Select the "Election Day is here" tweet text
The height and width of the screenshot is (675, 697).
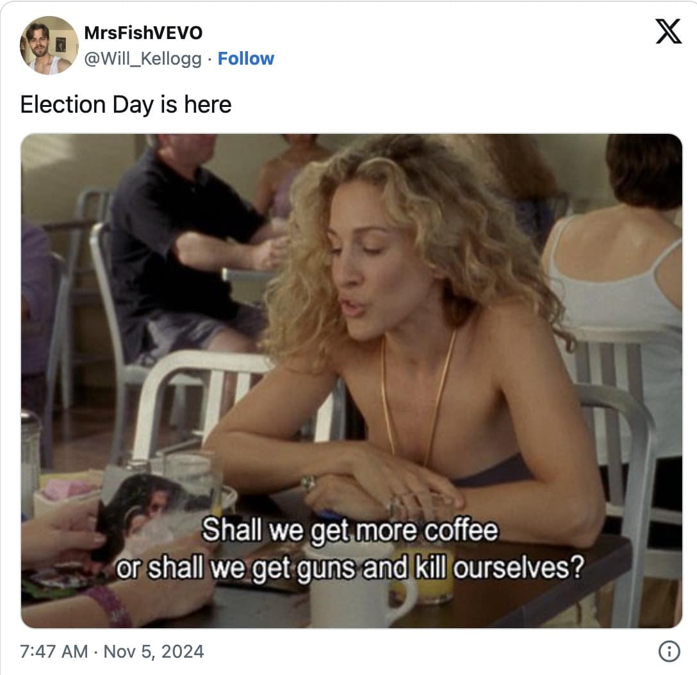126,105
